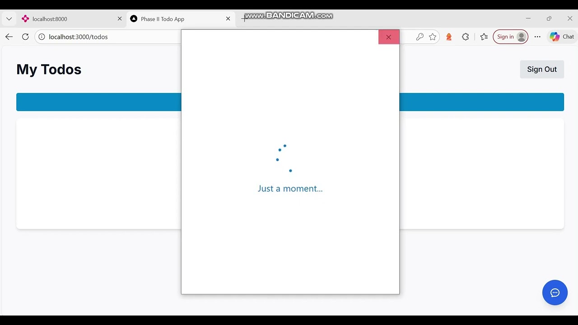
Task: Go back to the previous page
Action: pyautogui.click(x=9, y=37)
